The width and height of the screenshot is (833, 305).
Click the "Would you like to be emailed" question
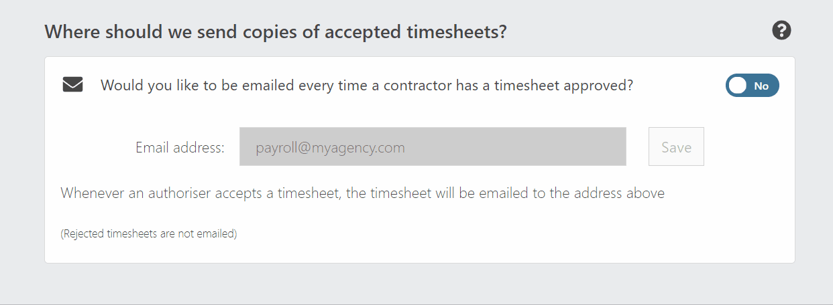[367, 86]
